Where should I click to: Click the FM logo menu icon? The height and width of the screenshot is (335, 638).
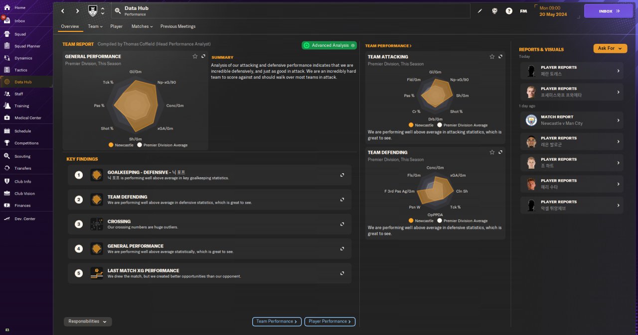[523, 11]
